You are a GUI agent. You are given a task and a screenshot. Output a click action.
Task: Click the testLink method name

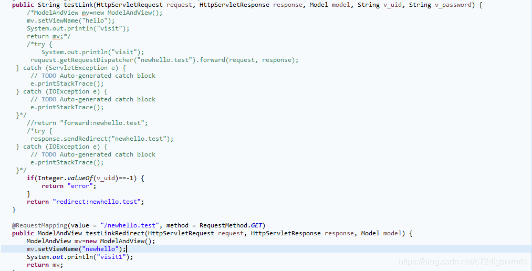tap(78, 5)
